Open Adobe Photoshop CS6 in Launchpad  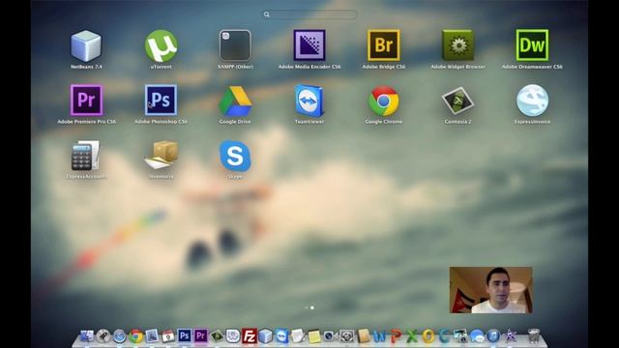pyautogui.click(x=161, y=100)
